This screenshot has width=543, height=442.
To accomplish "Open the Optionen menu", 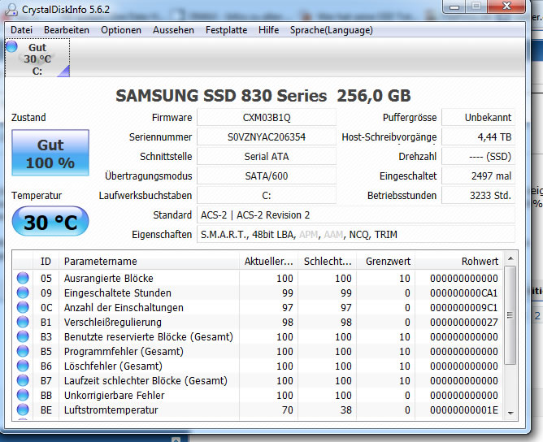I will tap(121, 30).
